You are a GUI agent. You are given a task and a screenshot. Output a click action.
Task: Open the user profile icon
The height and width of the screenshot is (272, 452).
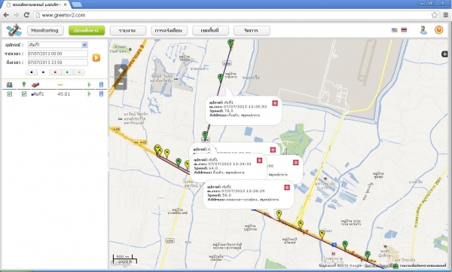click(423, 30)
